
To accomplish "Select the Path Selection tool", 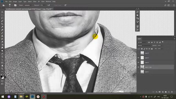I will [2, 60].
